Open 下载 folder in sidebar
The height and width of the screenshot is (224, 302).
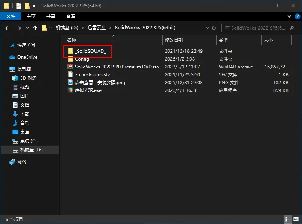[x=25, y=114]
